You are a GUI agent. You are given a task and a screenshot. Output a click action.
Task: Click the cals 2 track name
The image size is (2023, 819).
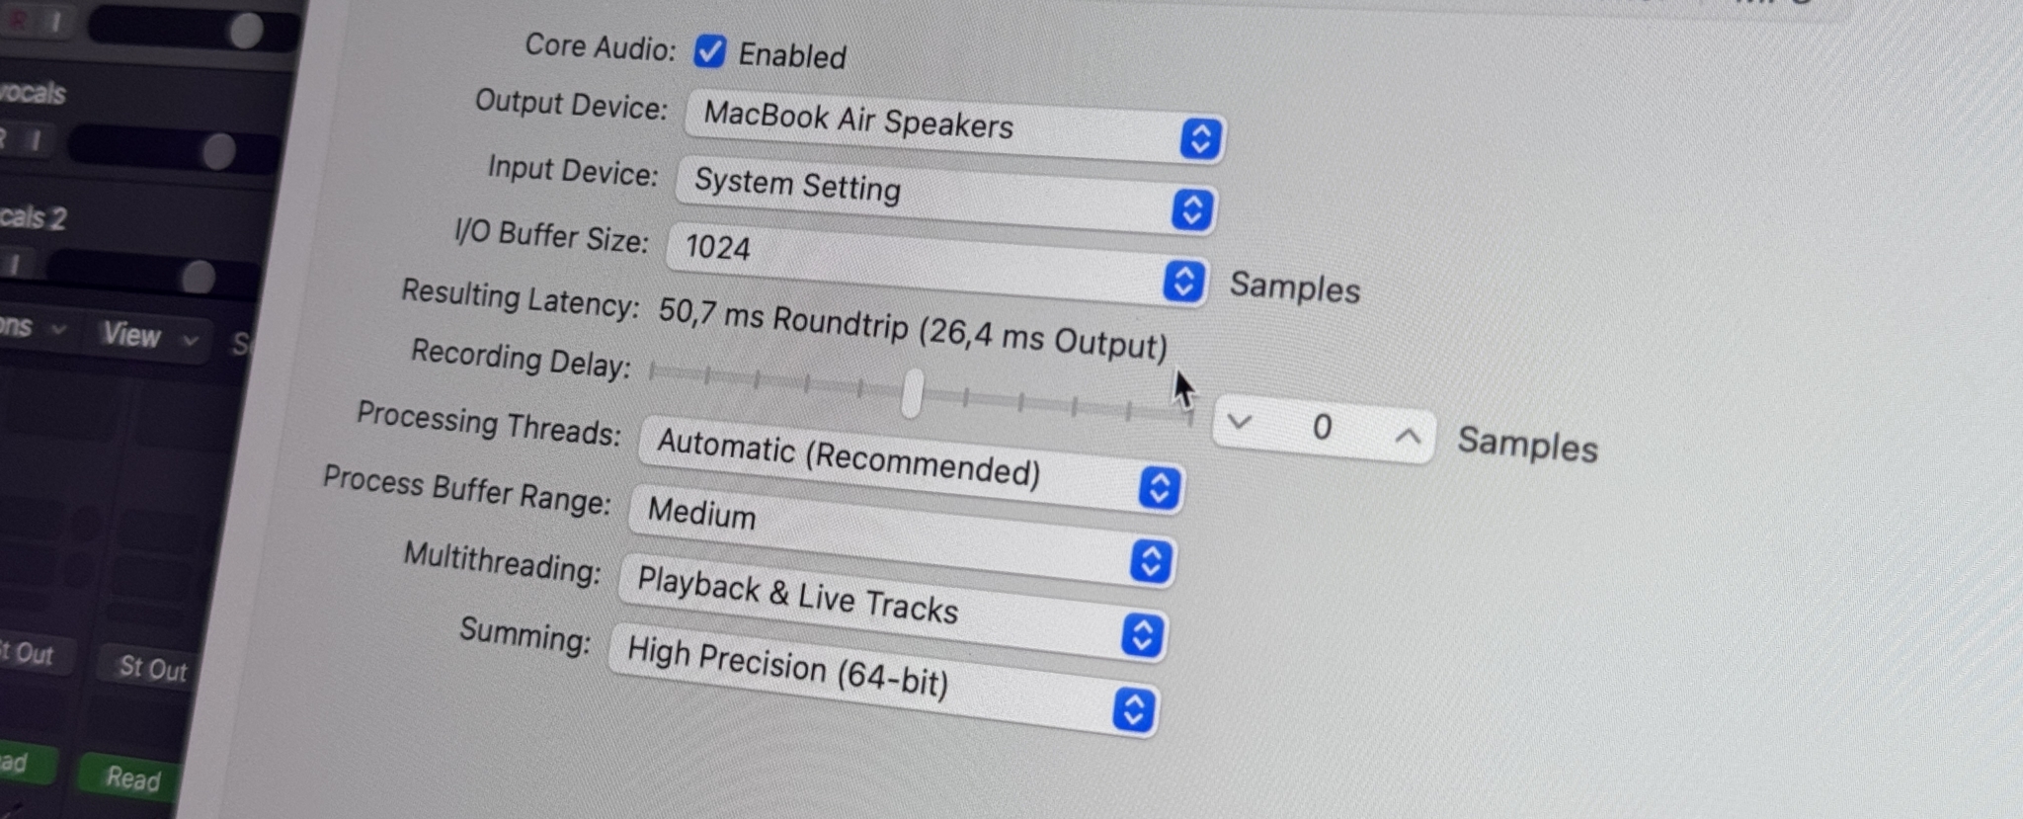click(x=33, y=216)
